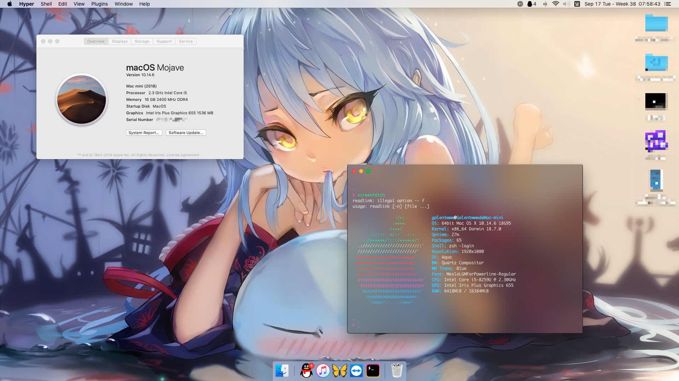
Task: Click the screenfetch command text
Action: (371, 195)
